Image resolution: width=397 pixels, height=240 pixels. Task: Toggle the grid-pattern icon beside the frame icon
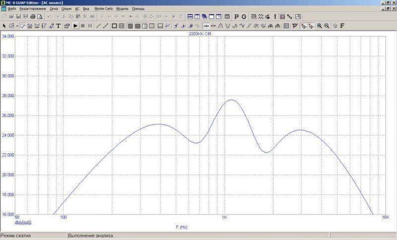click(x=122, y=26)
